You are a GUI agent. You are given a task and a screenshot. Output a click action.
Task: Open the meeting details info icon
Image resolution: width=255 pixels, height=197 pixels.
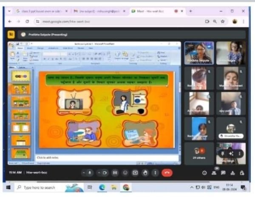coord(204,173)
